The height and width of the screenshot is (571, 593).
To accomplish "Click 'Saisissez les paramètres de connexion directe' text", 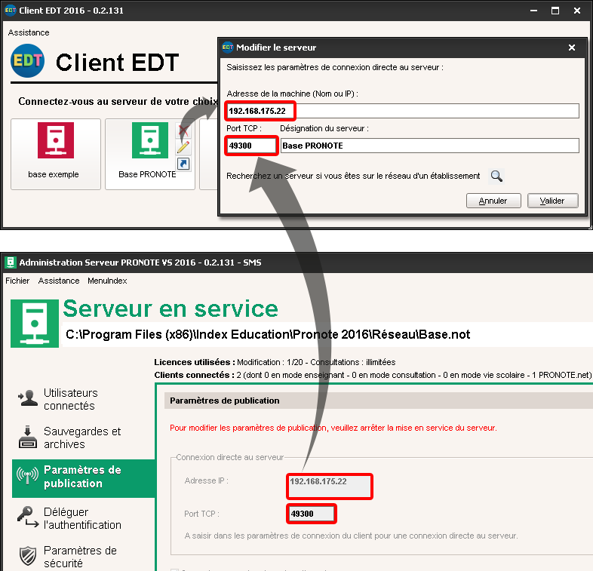I will tap(335, 67).
